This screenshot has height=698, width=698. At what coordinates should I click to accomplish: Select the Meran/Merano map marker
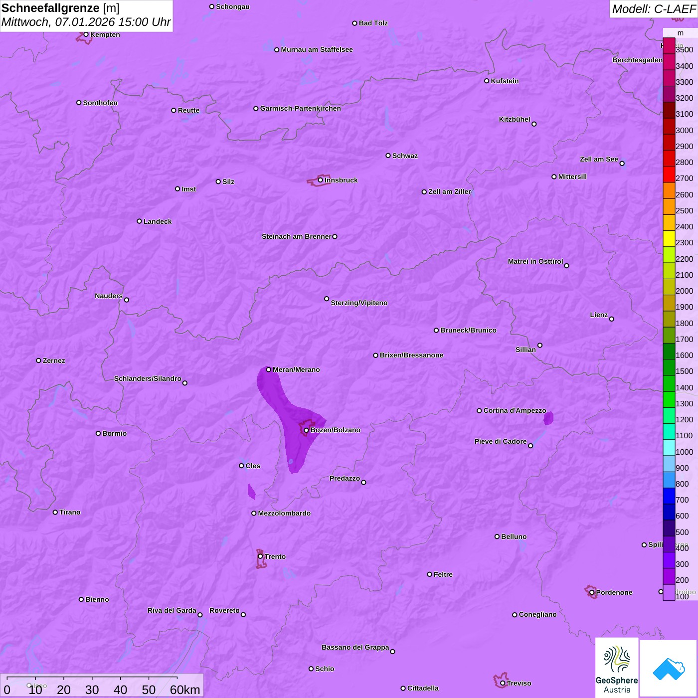pos(269,369)
